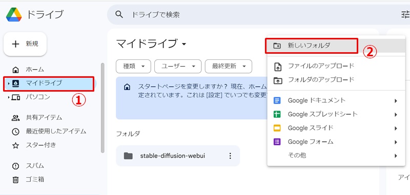Click the 新規 button

pyautogui.click(x=25, y=44)
